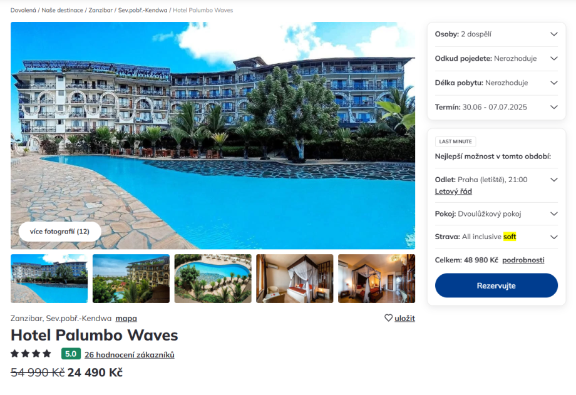Expand the Strava meal plan chevron
This screenshot has width=576, height=395.
tap(554, 237)
